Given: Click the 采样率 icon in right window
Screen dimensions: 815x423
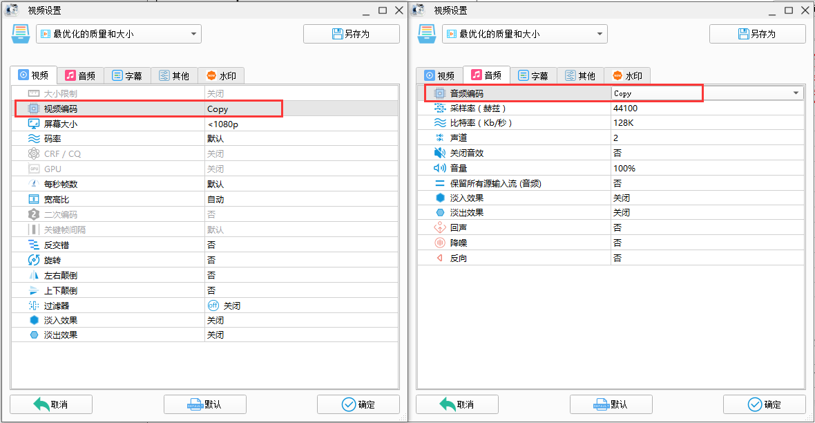Looking at the screenshot, I should pos(440,109).
